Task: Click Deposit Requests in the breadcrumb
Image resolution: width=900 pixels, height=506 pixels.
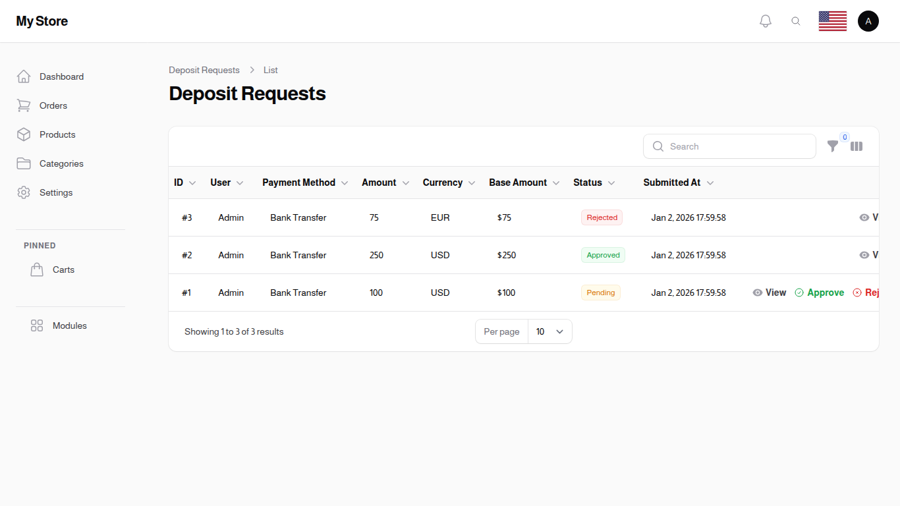Action: pos(204,70)
